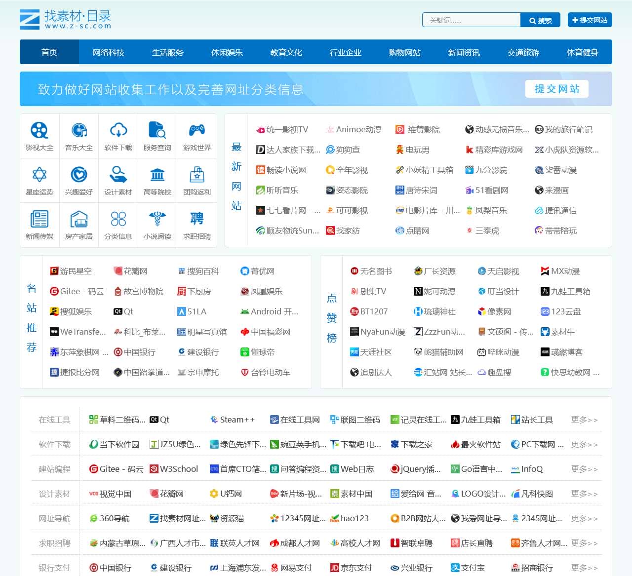The width and height of the screenshot is (632, 576).
Task: Select the 首页 navigation tab
Action: pos(49,52)
